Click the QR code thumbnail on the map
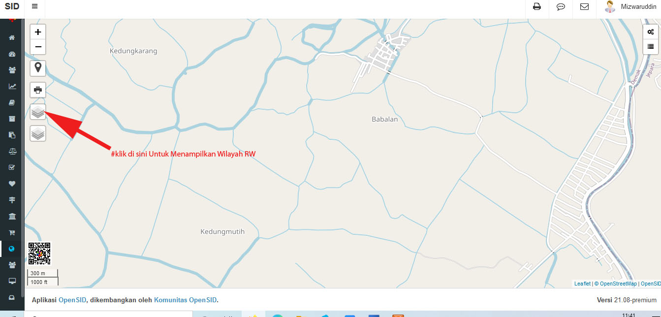This screenshot has height=317, width=661. [x=39, y=254]
